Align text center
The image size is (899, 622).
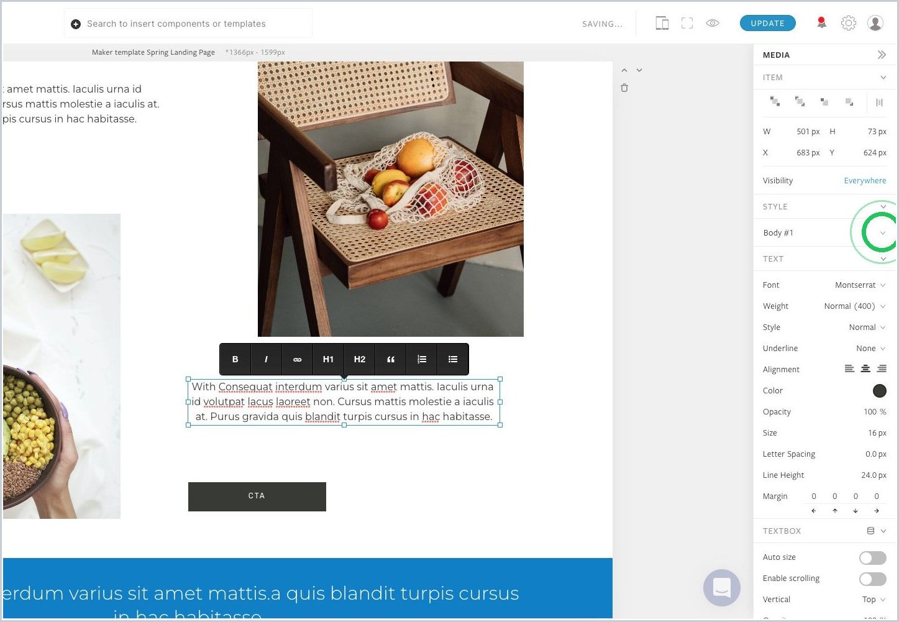(x=865, y=369)
